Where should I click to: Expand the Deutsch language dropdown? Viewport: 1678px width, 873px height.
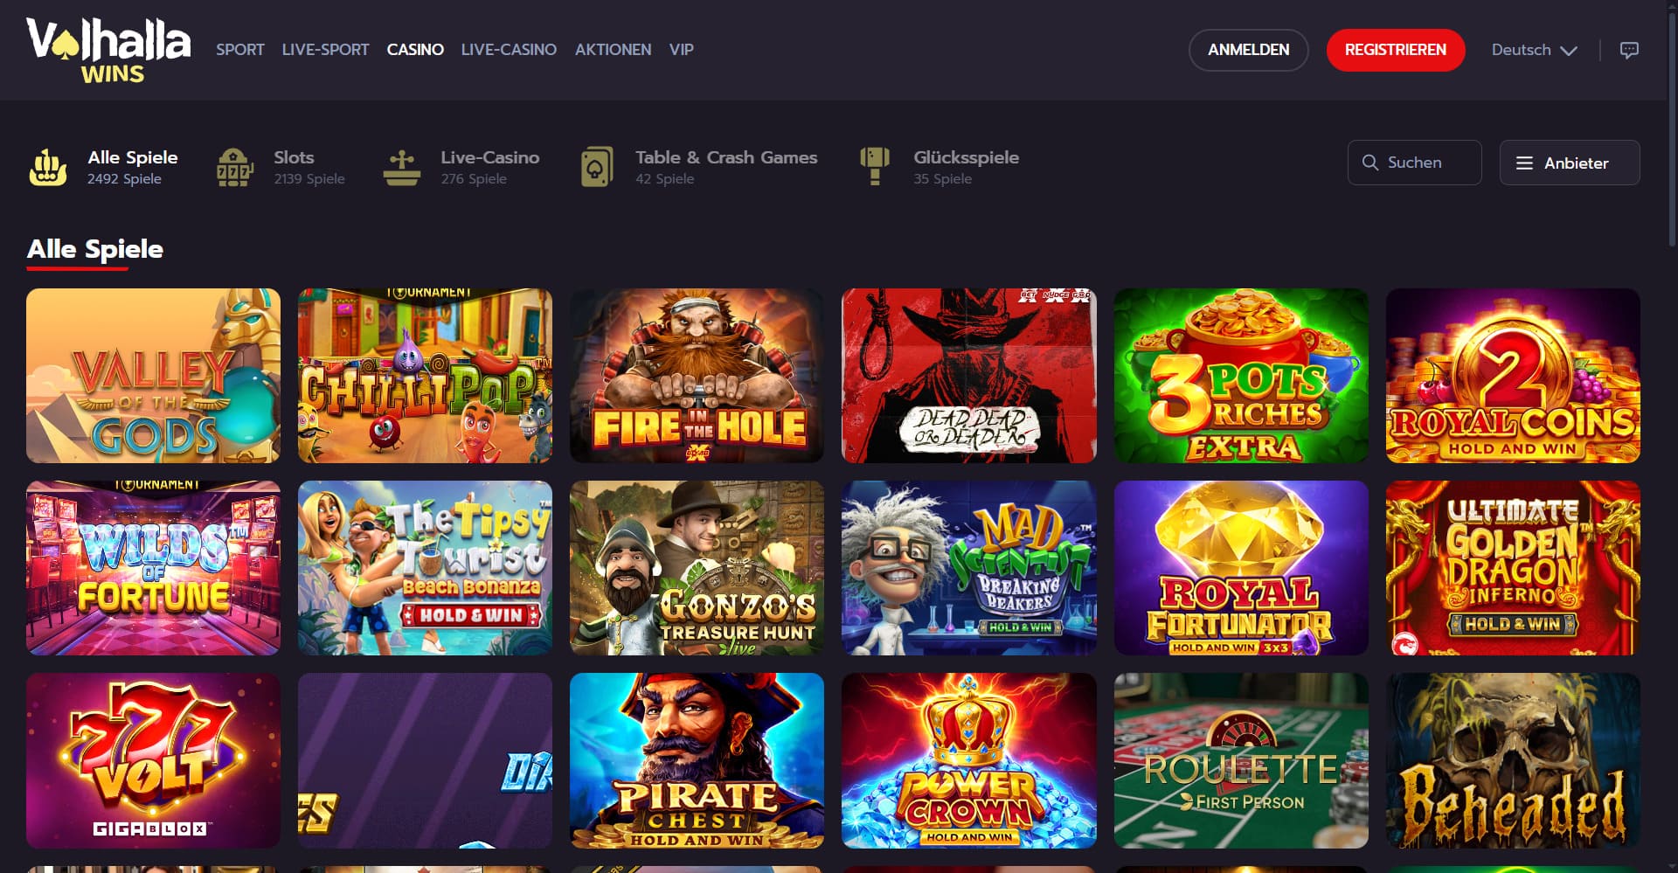pyautogui.click(x=1534, y=50)
